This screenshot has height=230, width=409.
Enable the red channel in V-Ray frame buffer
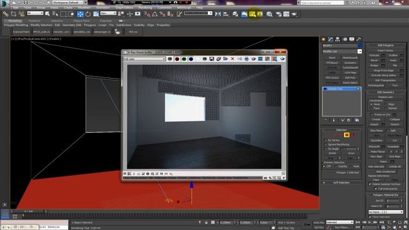177,59
